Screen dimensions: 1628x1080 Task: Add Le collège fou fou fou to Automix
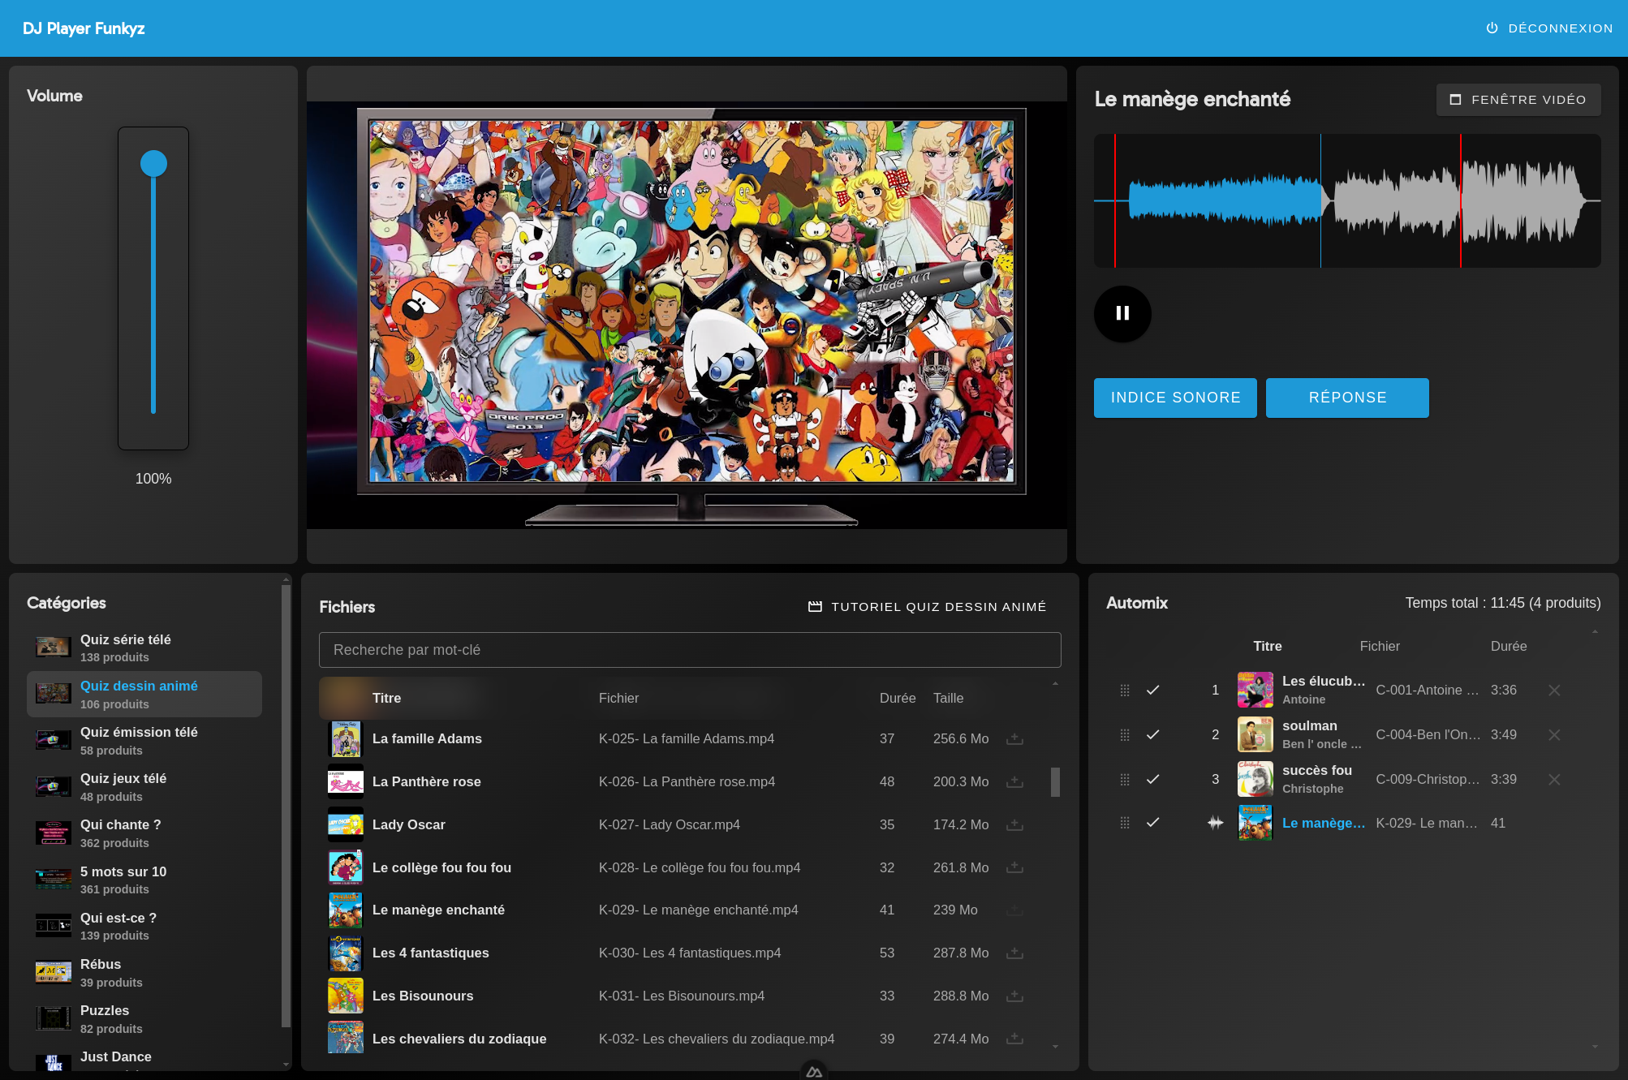point(1014,867)
